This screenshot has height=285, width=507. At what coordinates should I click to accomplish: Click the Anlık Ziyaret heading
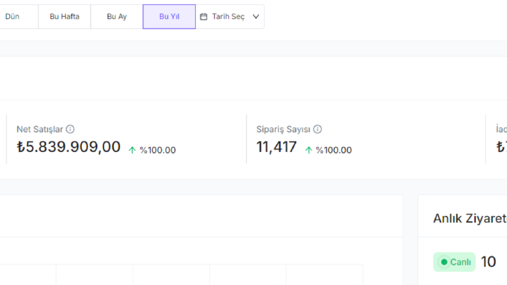(x=470, y=219)
